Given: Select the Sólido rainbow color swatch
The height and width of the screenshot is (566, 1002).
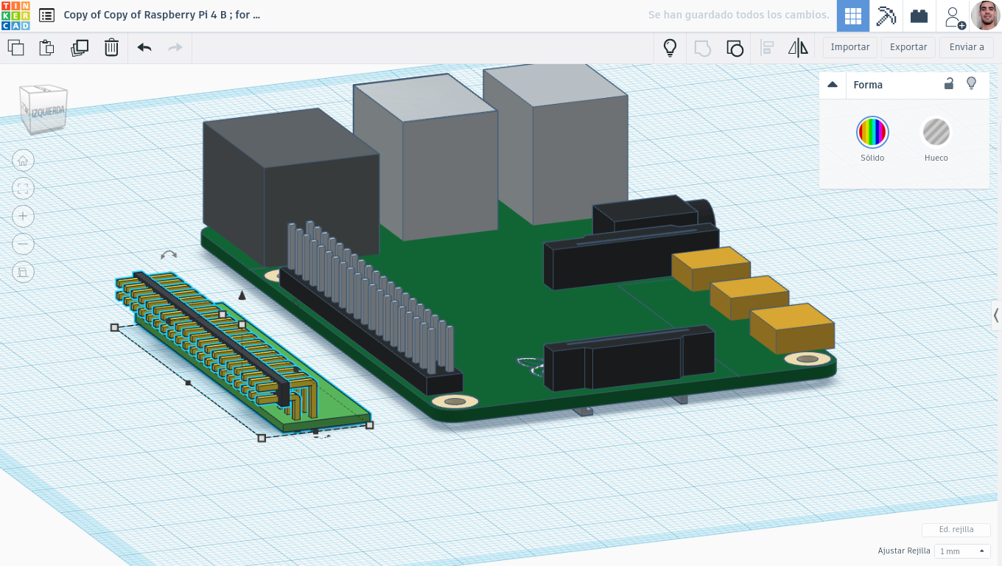Looking at the screenshot, I should (x=872, y=133).
